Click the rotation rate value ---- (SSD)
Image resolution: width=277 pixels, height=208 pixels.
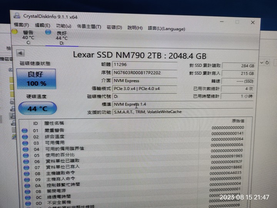(238, 81)
